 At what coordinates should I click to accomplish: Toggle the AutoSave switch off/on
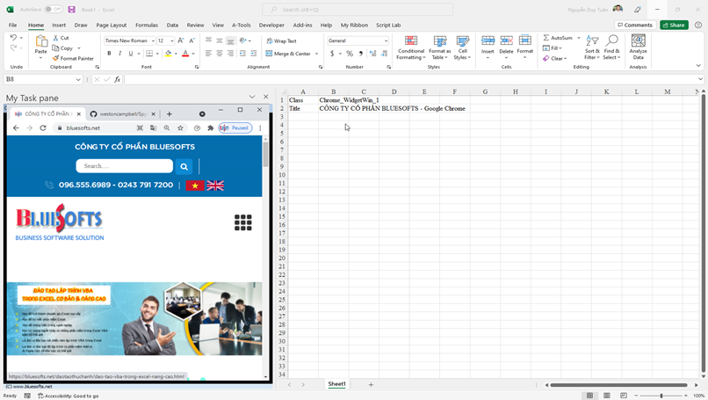(54, 9)
